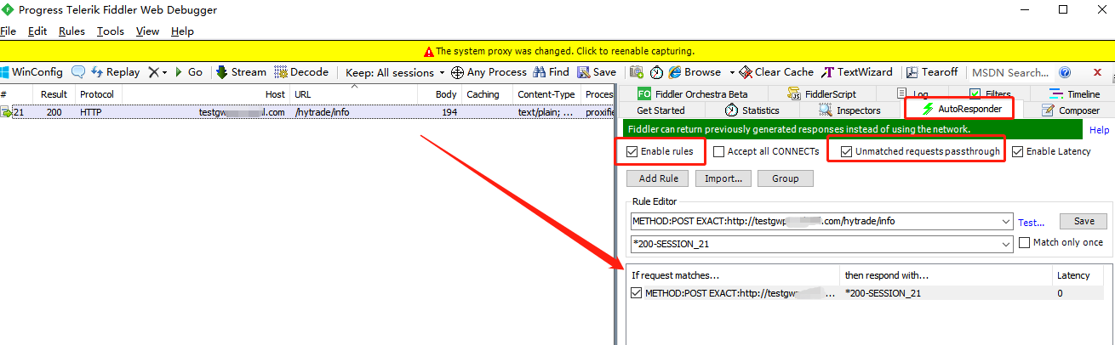
Task: Open the Log tab
Action: click(x=914, y=94)
